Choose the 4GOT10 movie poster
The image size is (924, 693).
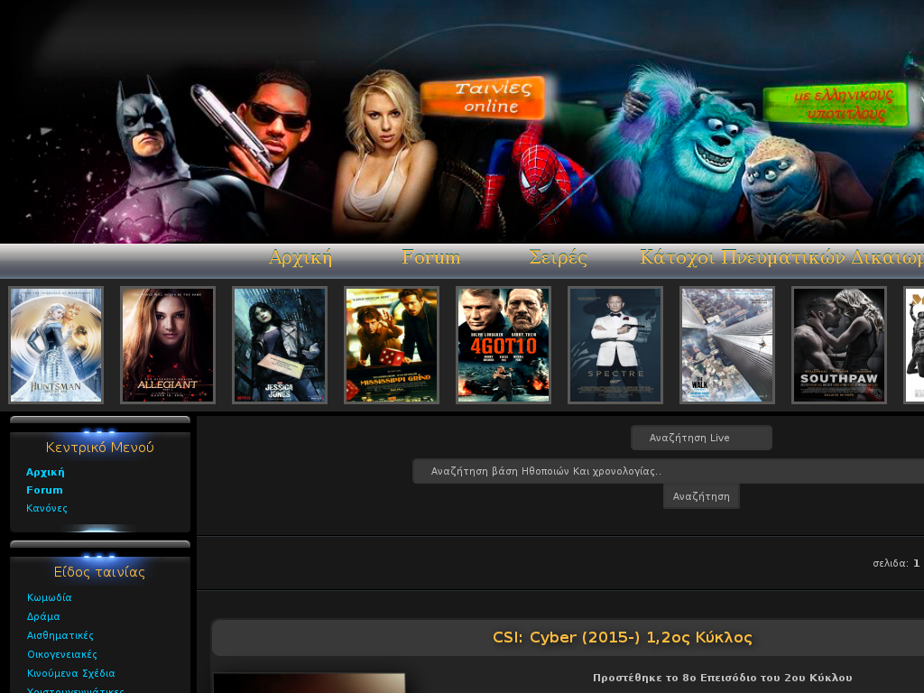click(504, 346)
